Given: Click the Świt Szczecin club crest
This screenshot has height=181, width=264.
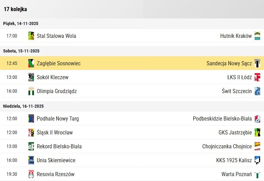Looking at the screenshot, I should point(257,91).
